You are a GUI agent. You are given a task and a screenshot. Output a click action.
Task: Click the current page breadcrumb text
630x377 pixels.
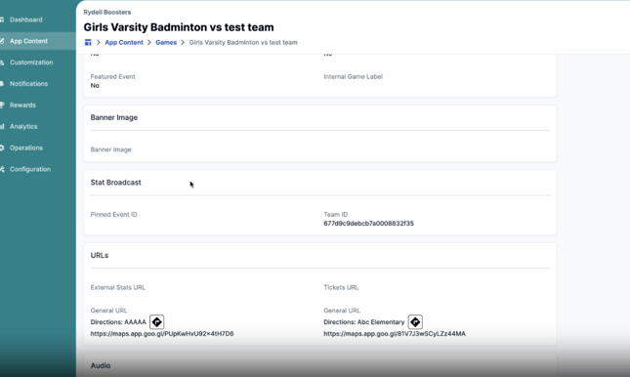243,42
